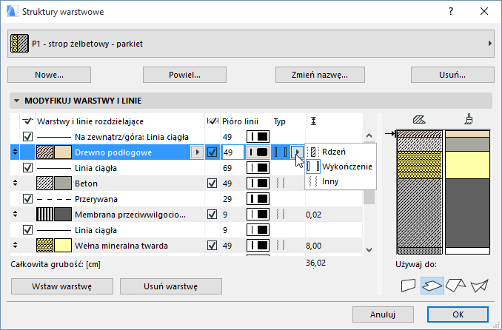Click cut fill composite preview thumbnail
This screenshot has height=330, width=502.
(x=419, y=192)
